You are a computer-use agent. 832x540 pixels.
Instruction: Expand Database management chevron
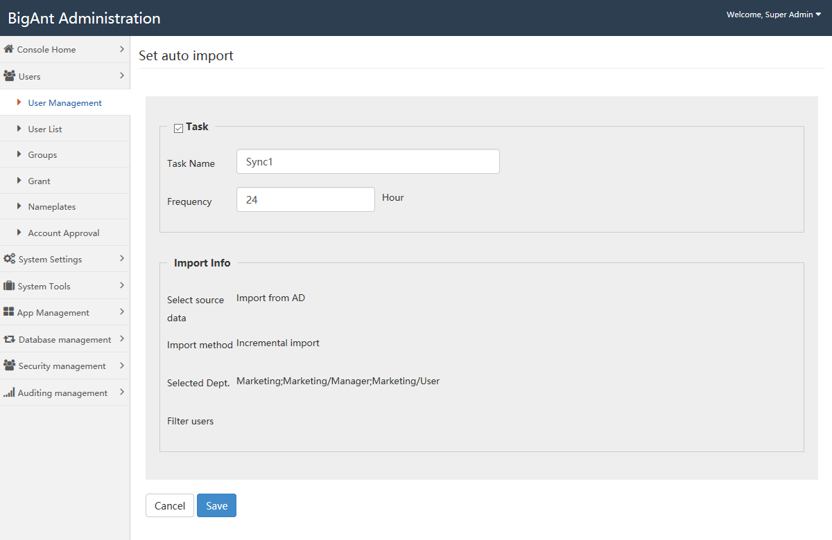click(x=122, y=339)
